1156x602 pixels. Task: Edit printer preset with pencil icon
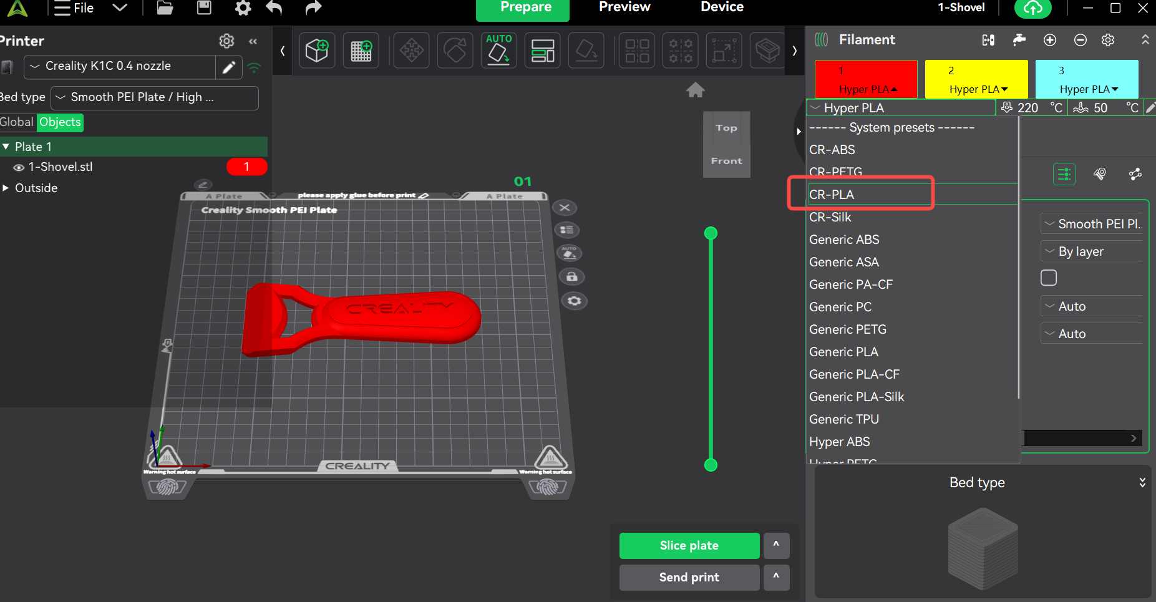(229, 67)
